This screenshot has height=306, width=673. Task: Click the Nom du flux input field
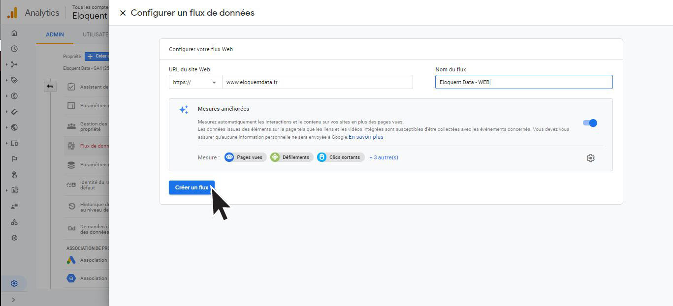click(523, 82)
